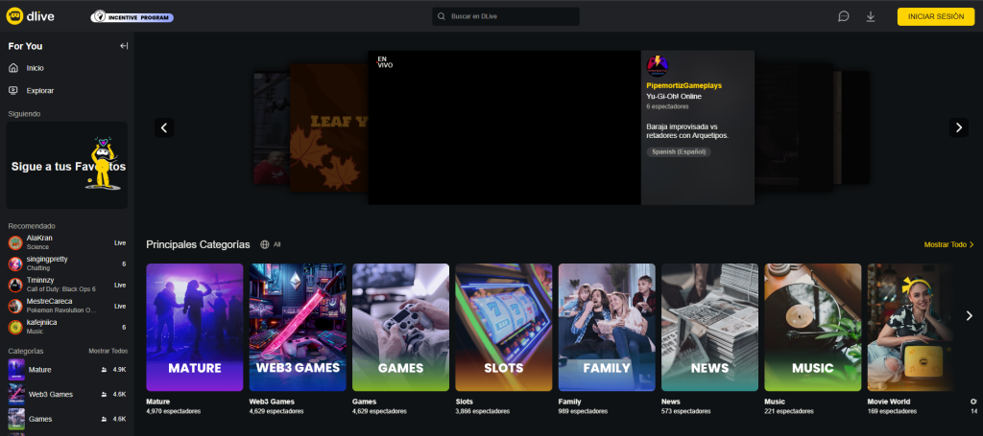This screenshot has height=436, width=983.
Task: Collapse the For You sidebar
Action: [x=124, y=46]
